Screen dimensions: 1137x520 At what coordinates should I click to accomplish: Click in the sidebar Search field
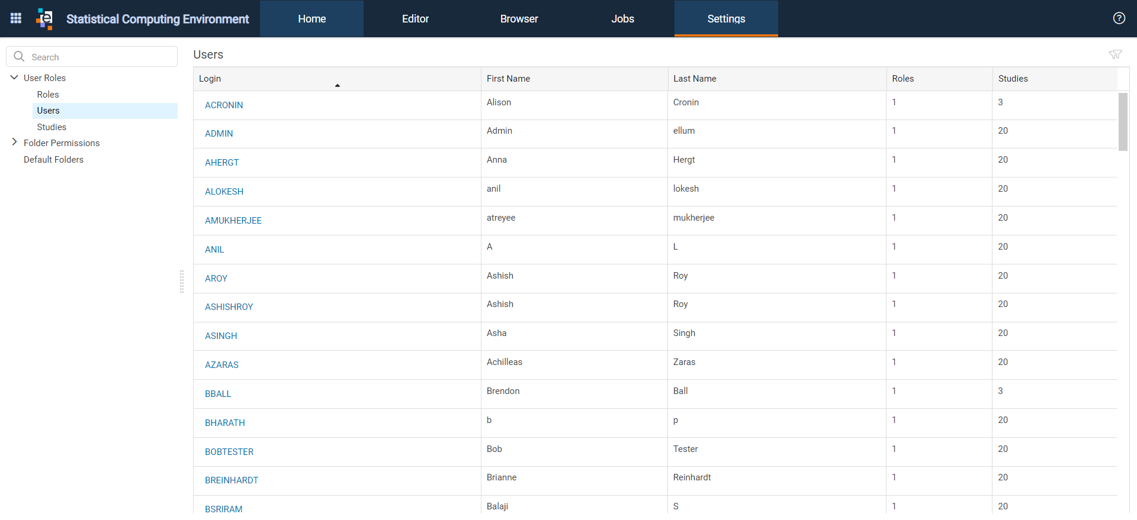(x=92, y=57)
